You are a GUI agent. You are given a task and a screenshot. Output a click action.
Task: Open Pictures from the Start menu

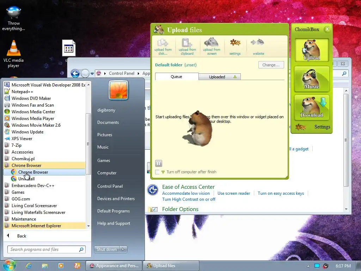104,135
